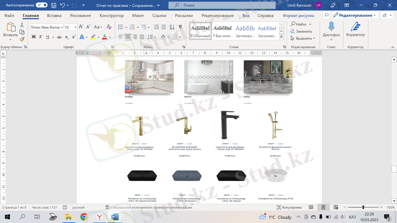
Task: Align text right
Action: coord(134,37)
